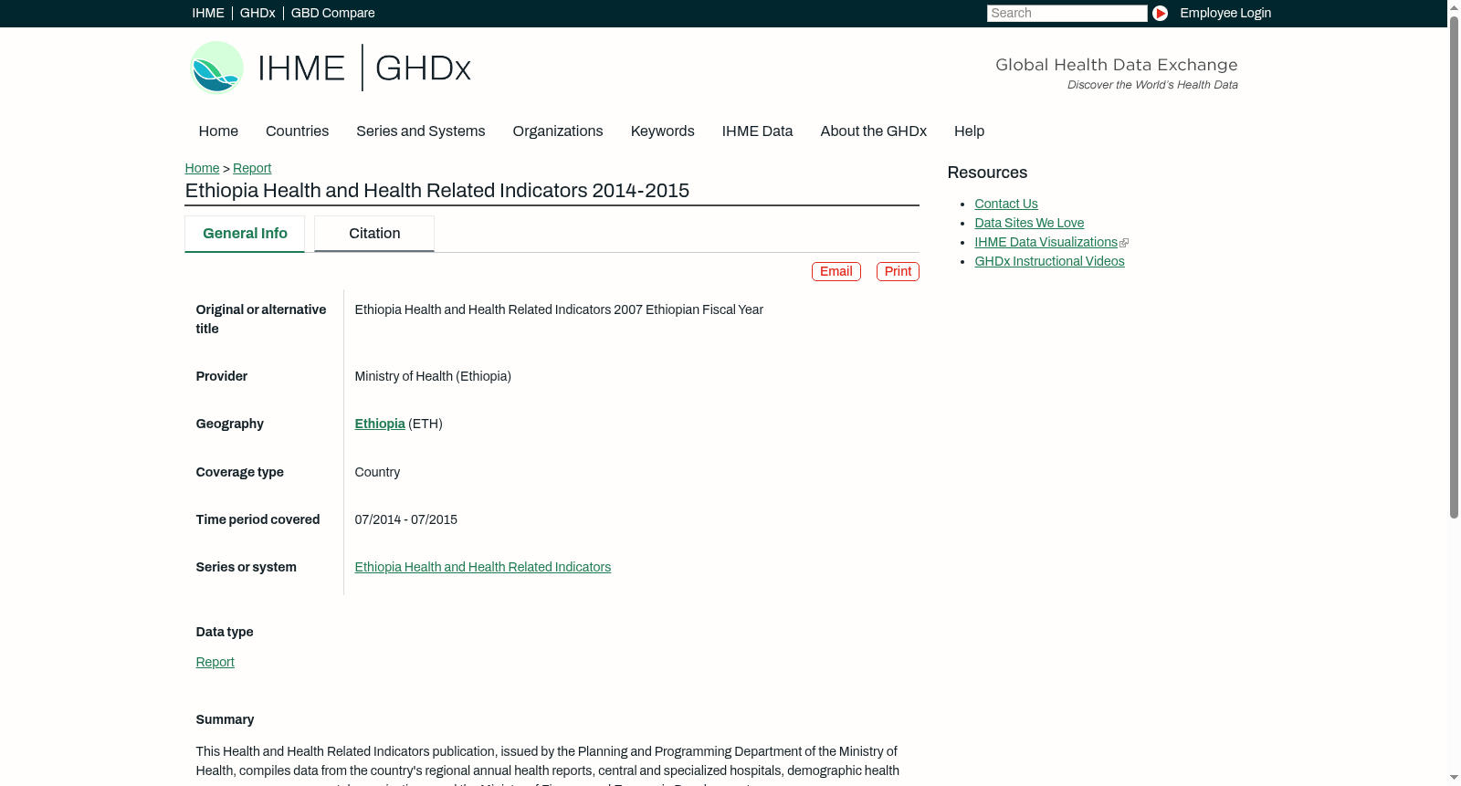
Task: Click the Print button
Action: coord(898,272)
